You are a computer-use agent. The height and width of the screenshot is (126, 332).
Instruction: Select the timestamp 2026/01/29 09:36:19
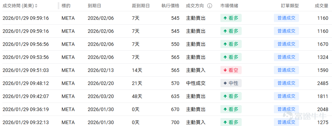click(x=26, y=109)
